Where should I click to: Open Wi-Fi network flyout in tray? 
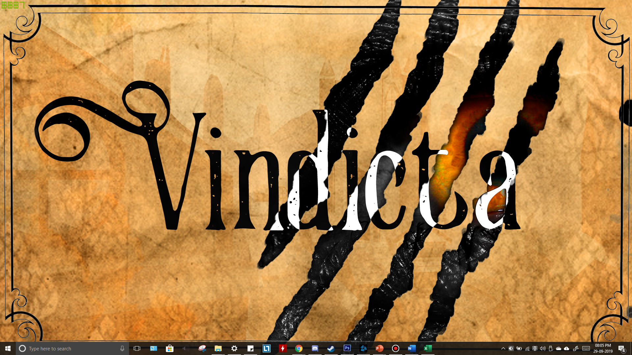tap(527, 348)
